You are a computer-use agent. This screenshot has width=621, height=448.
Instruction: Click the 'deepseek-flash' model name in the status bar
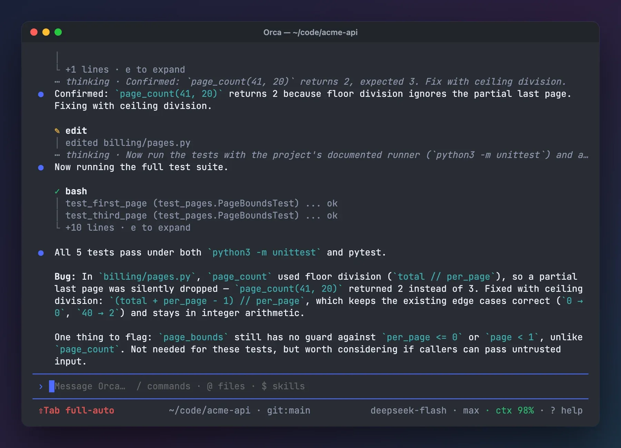click(408, 411)
